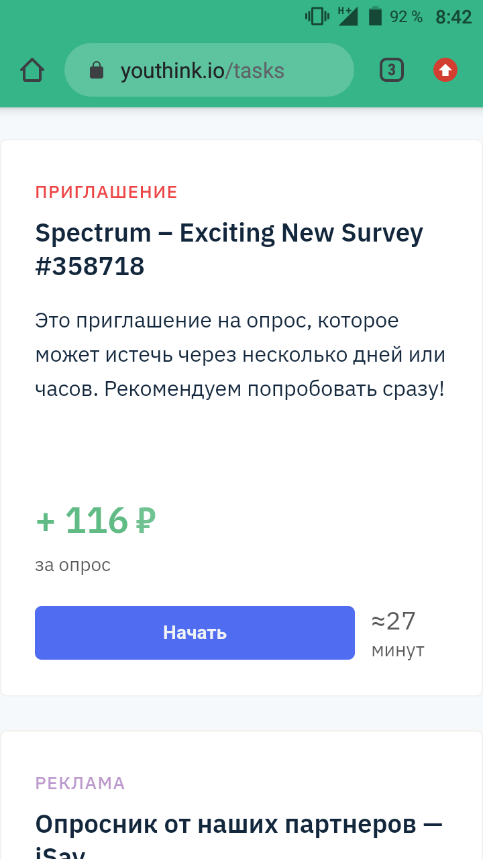The image size is (483, 859).
Task: Tap the purple РЕКЛАМА label
Action: [x=80, y=783]
